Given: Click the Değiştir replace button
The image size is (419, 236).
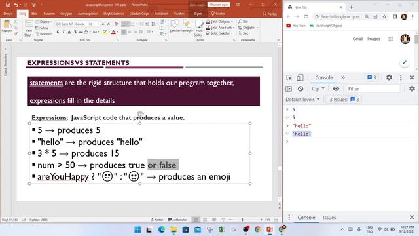Looking at the screenshot, I should pyautogui.click(x=247, y=28).
